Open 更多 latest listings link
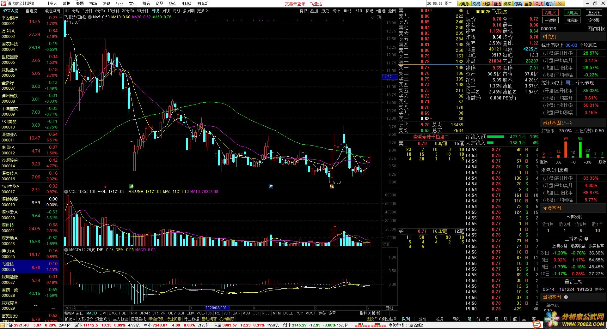 tap(599, 289)
